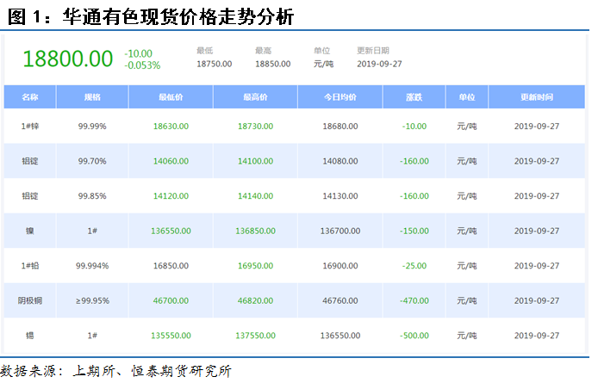Click the average price 18680.00
The image size is (598, 383).
click(x=340, y=127)
